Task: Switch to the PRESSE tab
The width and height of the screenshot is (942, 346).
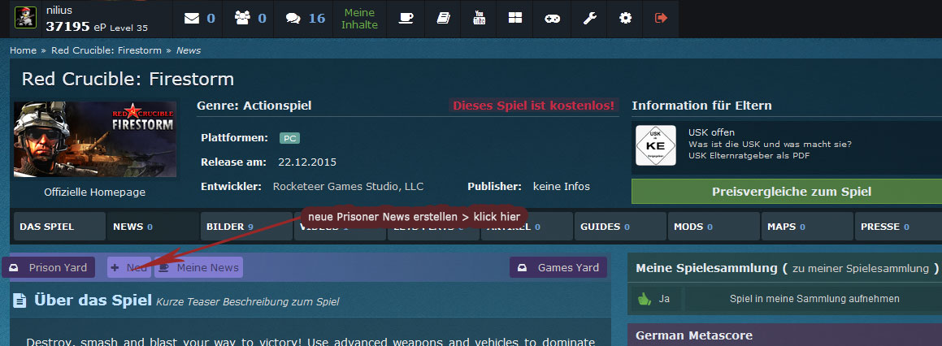Action: pyautogui.click(x=898, y=227)
